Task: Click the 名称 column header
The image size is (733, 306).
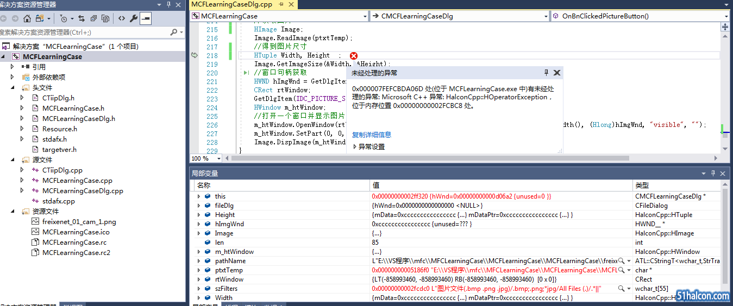Action: 281,185
